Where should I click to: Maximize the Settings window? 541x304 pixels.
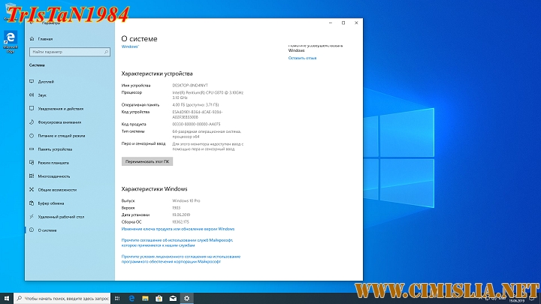click(343, 23)
